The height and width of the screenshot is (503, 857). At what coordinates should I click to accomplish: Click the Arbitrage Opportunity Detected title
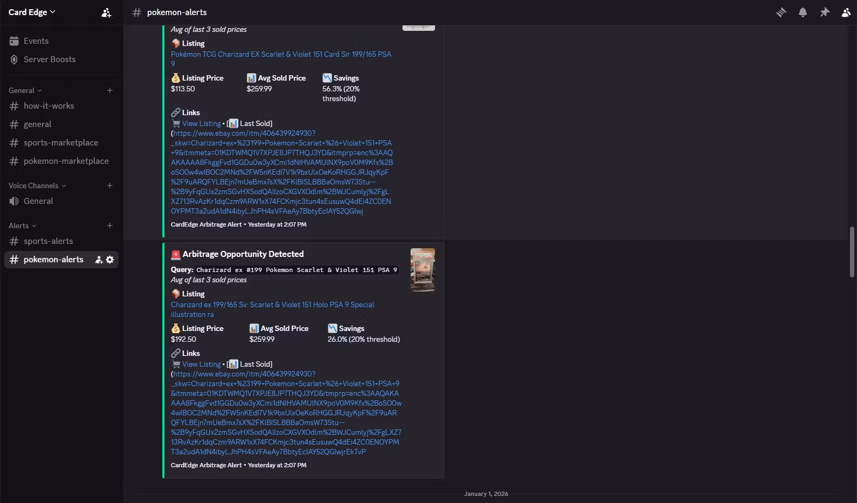[243, 254]
